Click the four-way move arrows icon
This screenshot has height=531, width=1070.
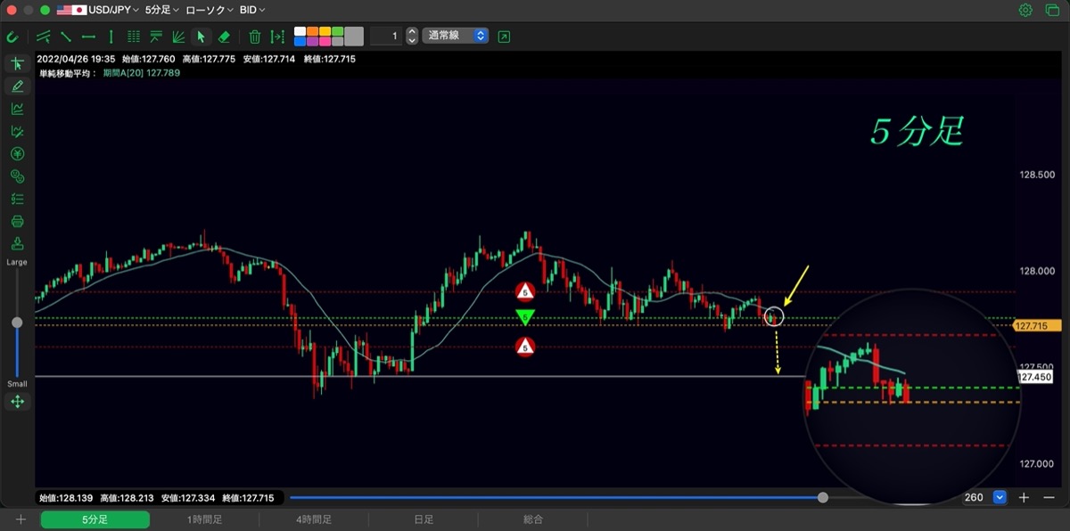coord(17,402)
